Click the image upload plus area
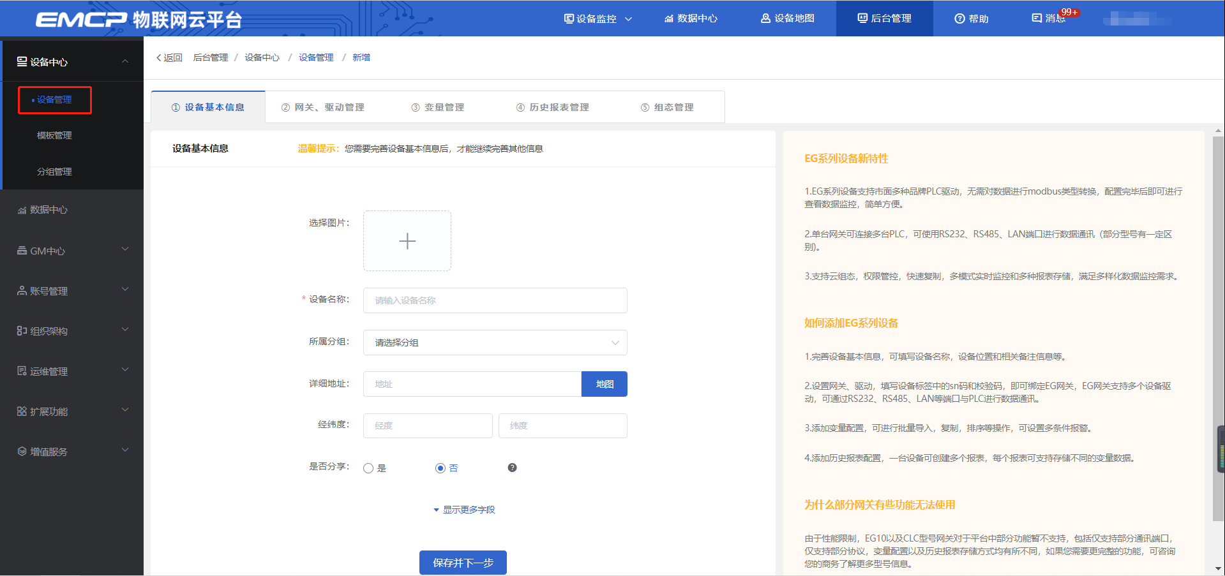This screenshot has width=1225, height=576. (407, 240)
